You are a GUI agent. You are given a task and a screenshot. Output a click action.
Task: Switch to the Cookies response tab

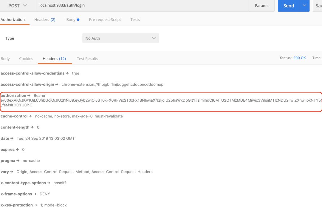[x=26, y=58]
